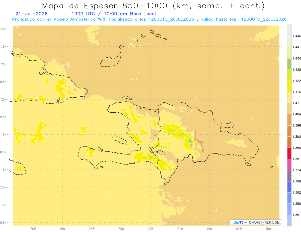The width and height of the screenshot is (301, 232).
Task: Click the colorbar value '1.356'
Action: click(296, 204)
